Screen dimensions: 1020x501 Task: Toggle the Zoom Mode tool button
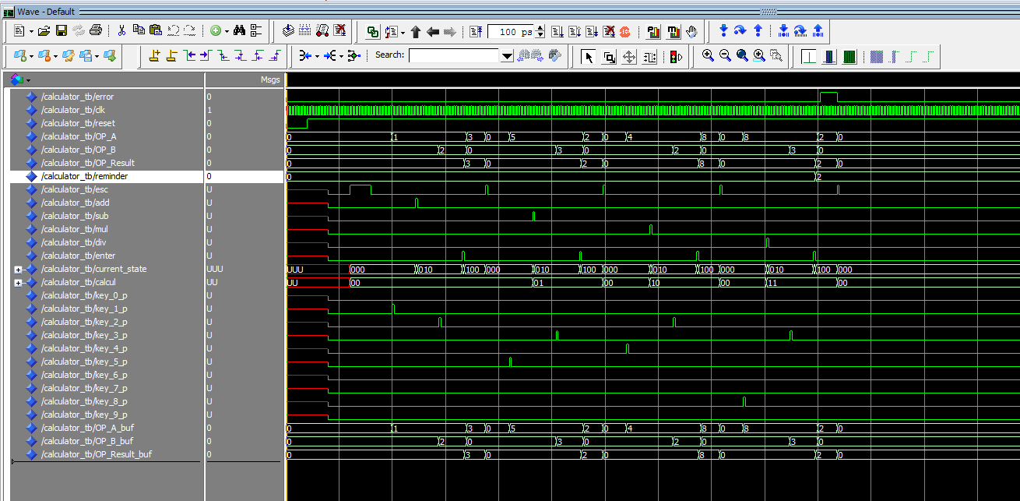click(x=610, y=56)
